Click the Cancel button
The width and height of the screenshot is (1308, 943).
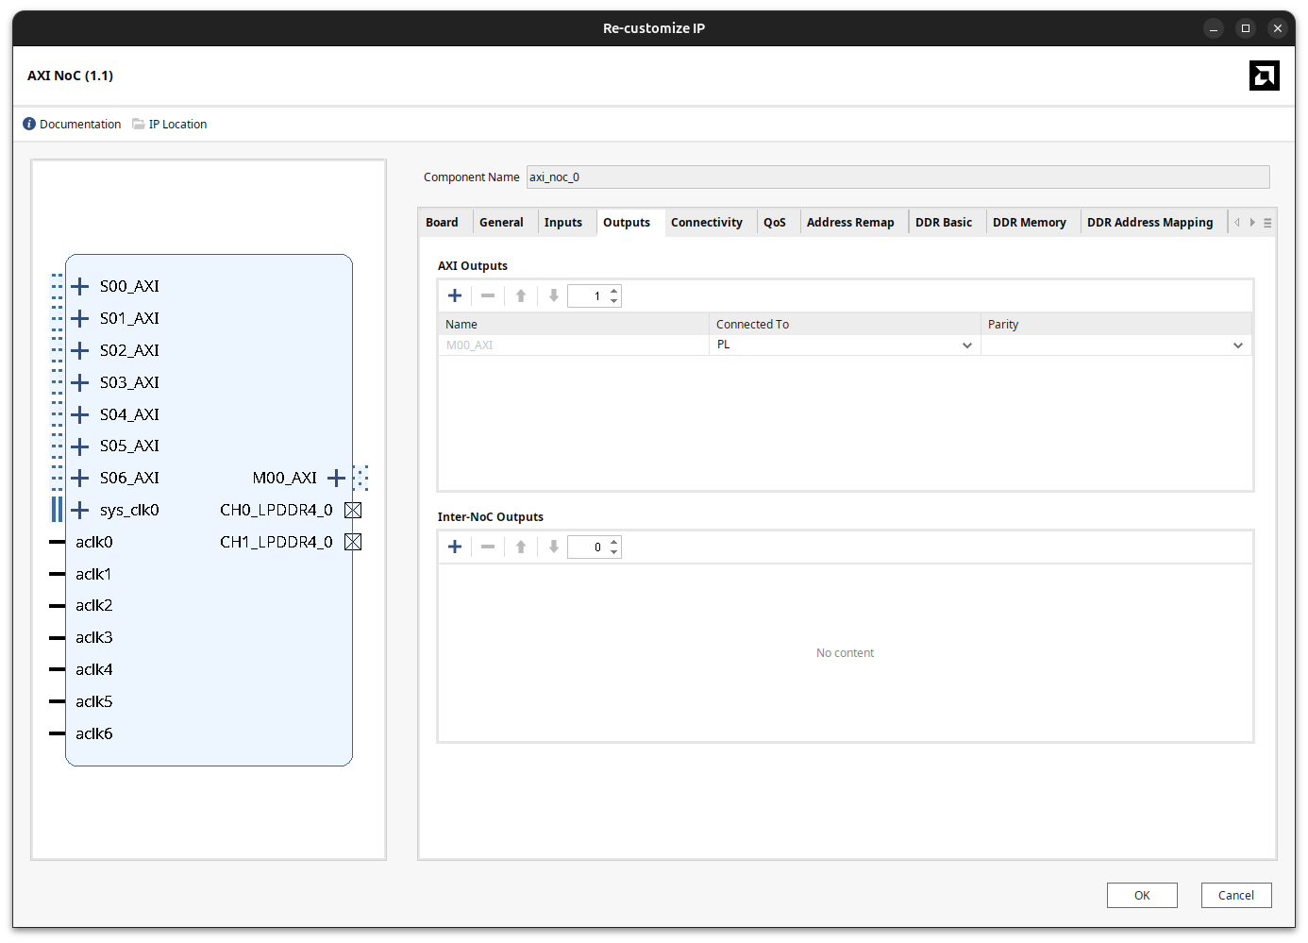[1236, 895]
